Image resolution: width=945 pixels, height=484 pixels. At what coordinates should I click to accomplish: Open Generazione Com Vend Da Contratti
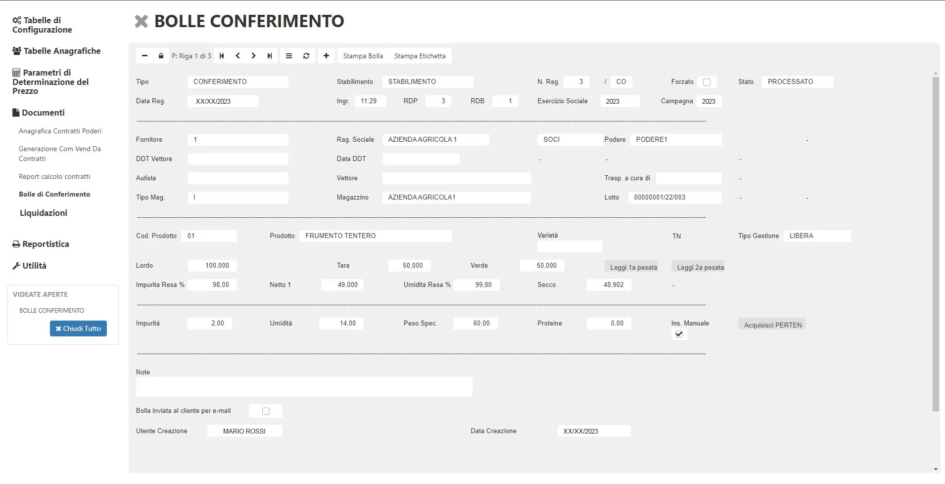click(x=60, y=154)
